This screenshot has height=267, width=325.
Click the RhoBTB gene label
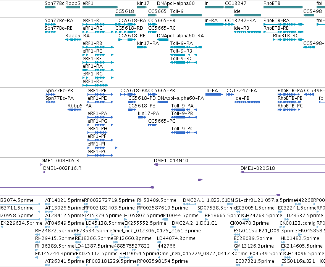click(x=272, y=3)
